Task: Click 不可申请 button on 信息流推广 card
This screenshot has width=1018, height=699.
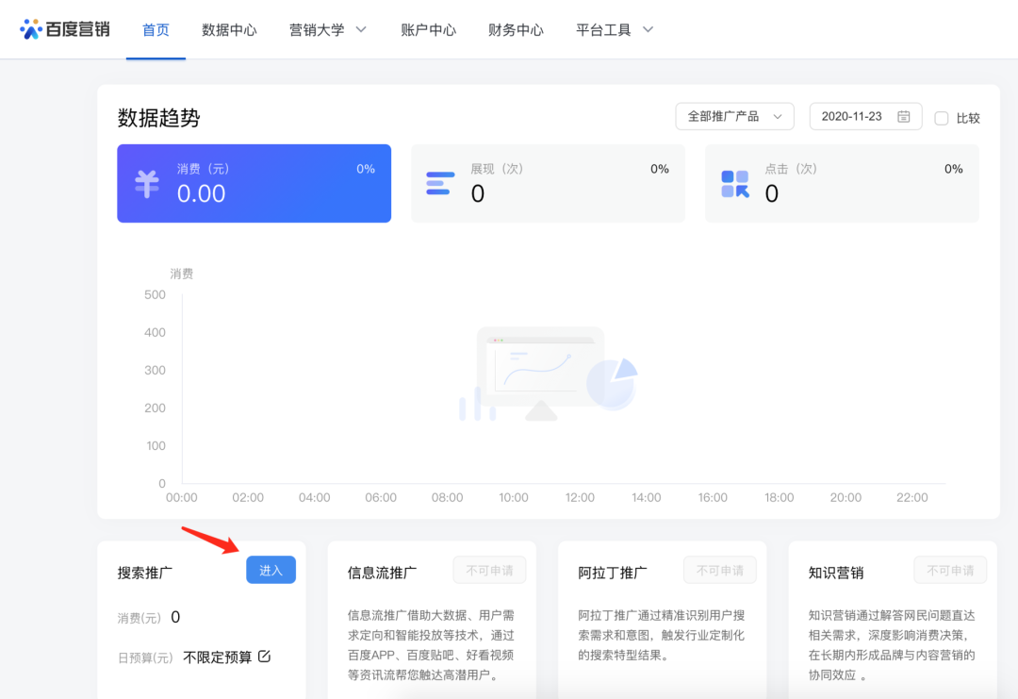Action: click(x=489, y=570)
